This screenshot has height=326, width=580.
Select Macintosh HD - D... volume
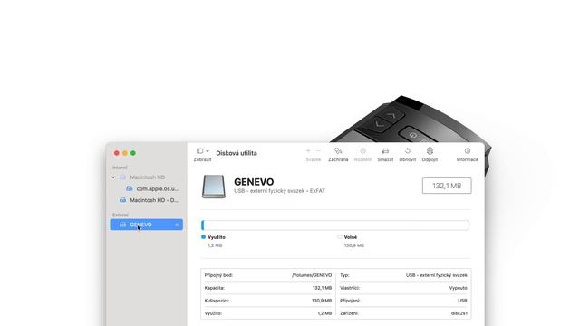click(x=154, y=200)
